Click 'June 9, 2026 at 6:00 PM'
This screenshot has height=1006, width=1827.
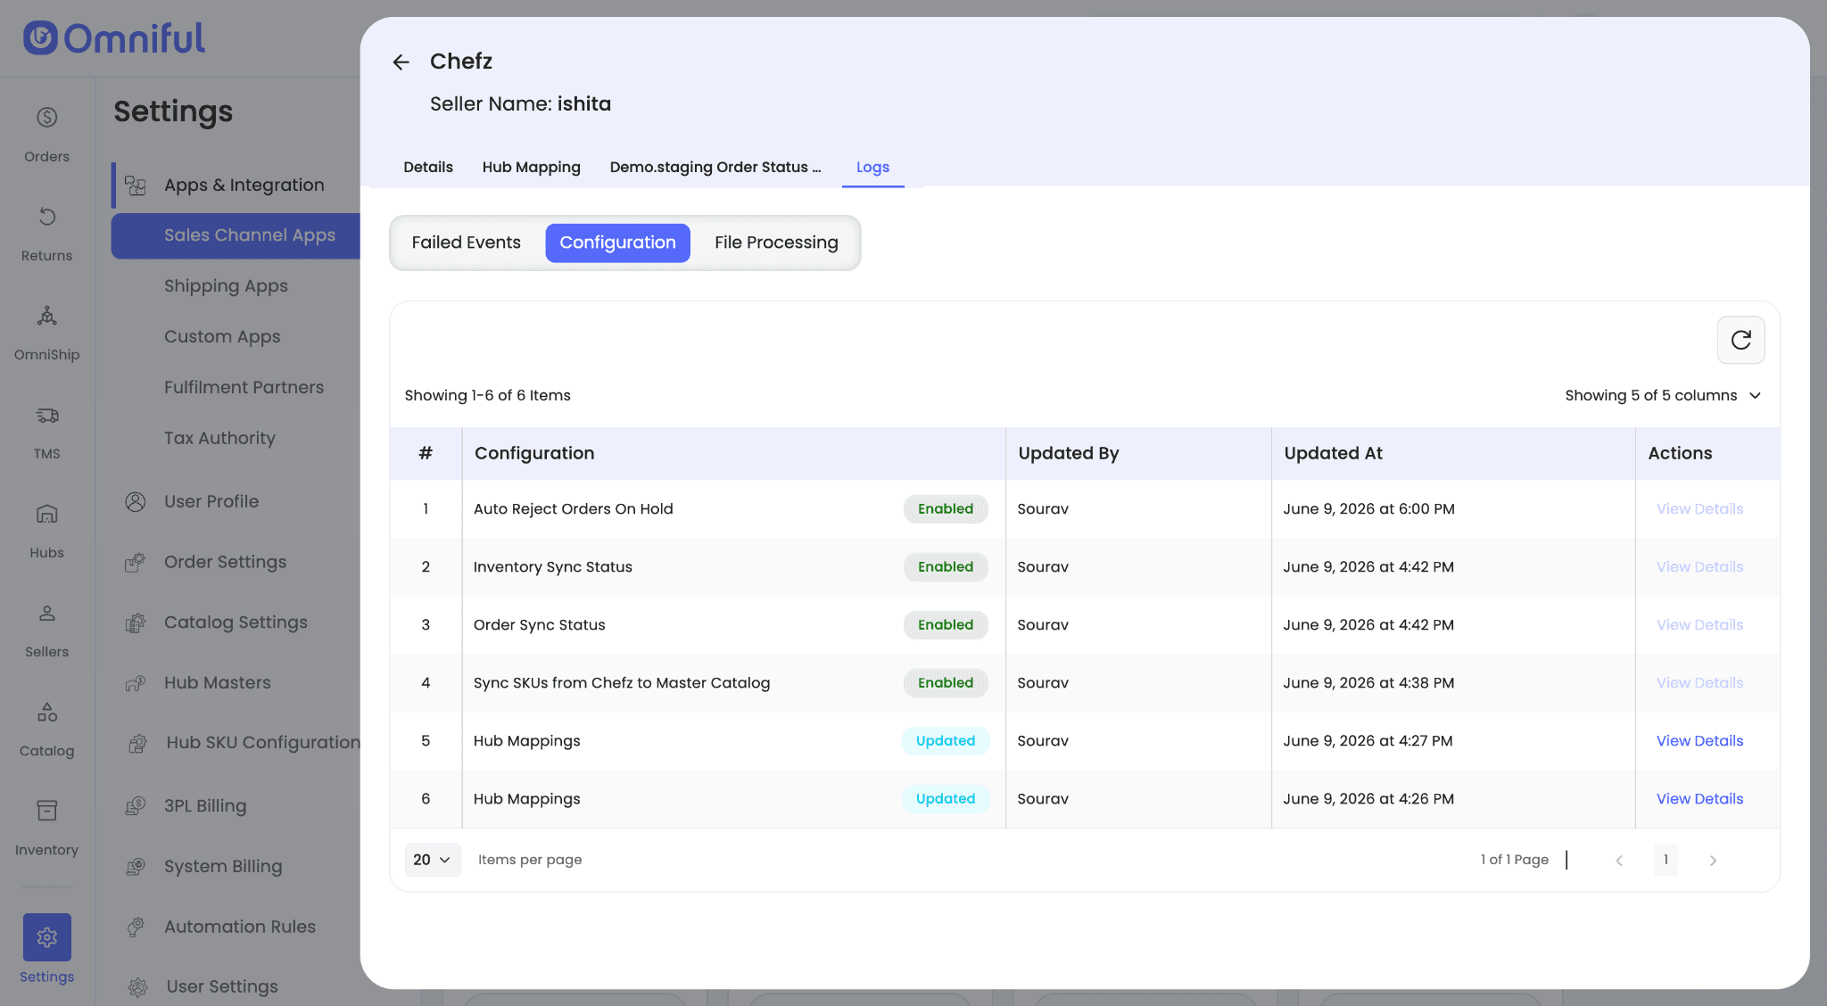point(1368,509)
